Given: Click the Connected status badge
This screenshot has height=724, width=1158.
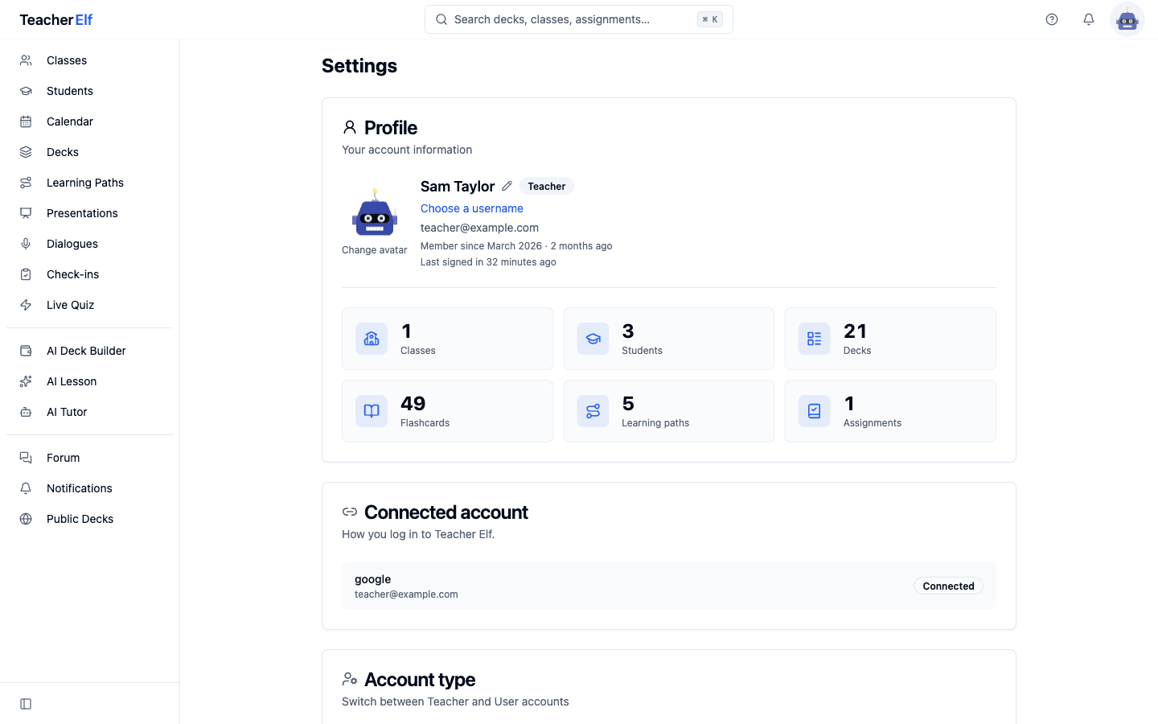Looking at the screenshot, I should (x=948, y=586).
